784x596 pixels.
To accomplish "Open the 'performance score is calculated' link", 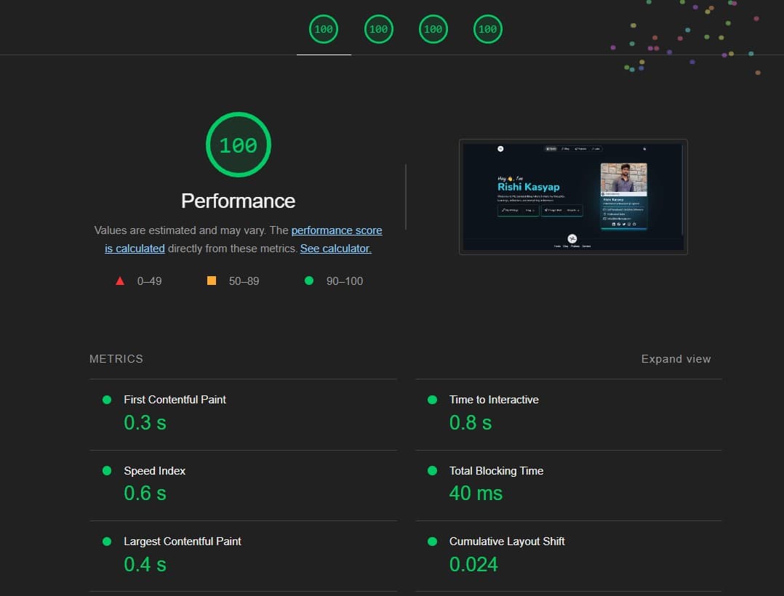I will click(x=336, y=230).
